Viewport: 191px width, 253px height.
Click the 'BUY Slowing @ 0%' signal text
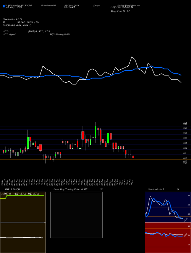[60, 34]
